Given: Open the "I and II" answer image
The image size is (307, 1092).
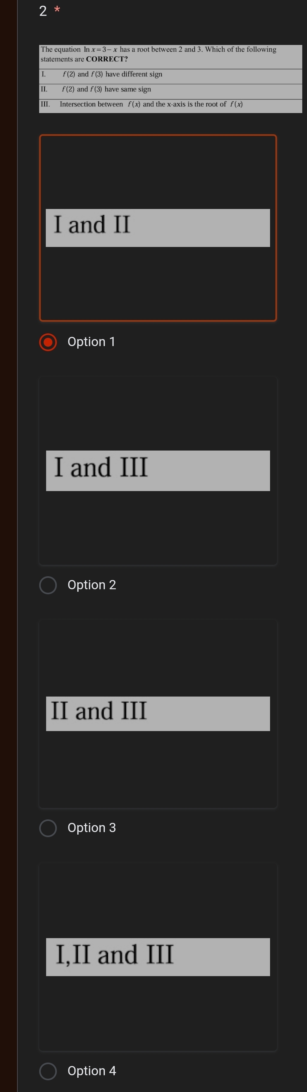Looking at the screenshot, I should click(x=158, y=228).
